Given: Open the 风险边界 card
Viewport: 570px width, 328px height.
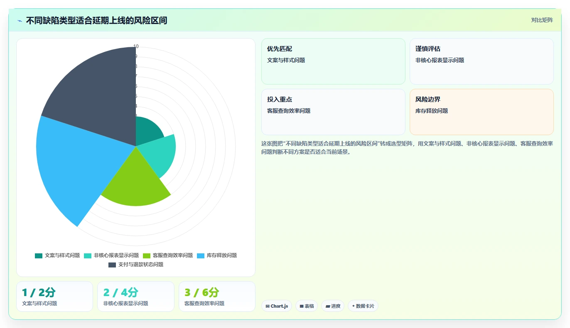Looking at the screenshot, I should (x=482, y=112).
